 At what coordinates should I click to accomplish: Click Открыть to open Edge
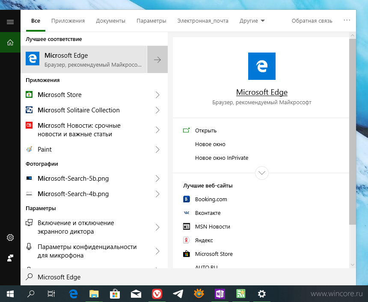pos(206,131)
